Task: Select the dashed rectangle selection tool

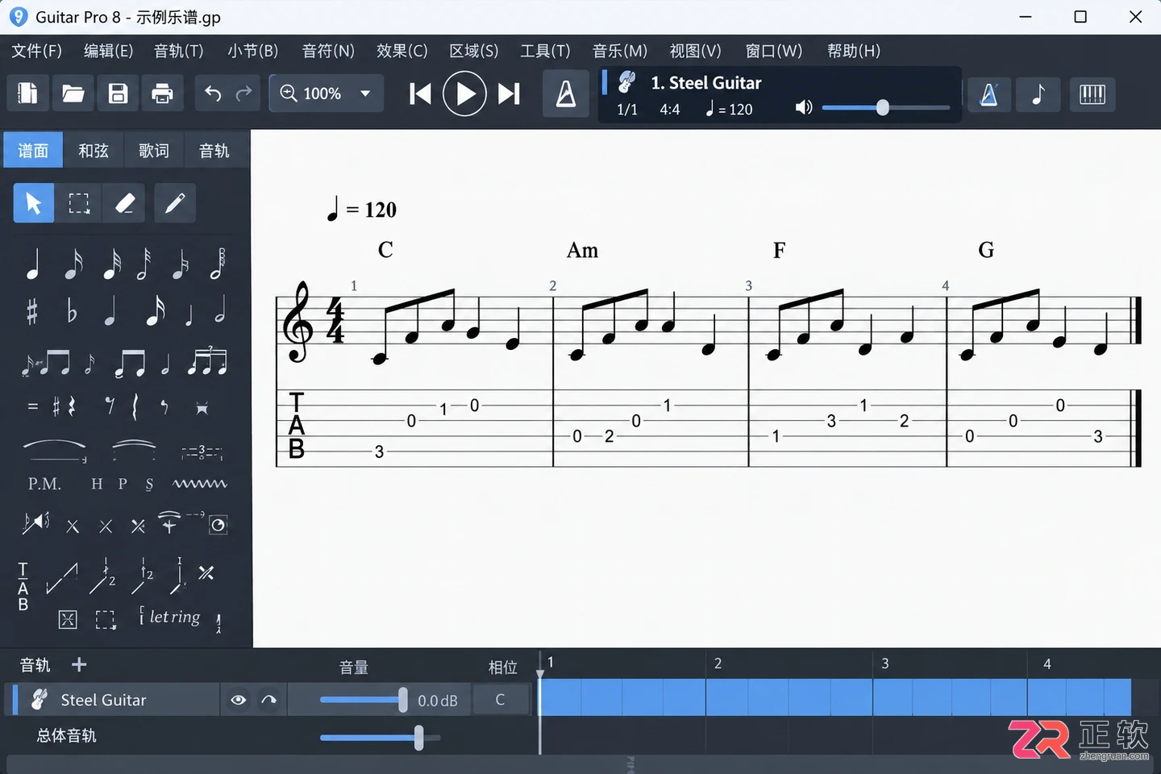Action: (79, 203)
